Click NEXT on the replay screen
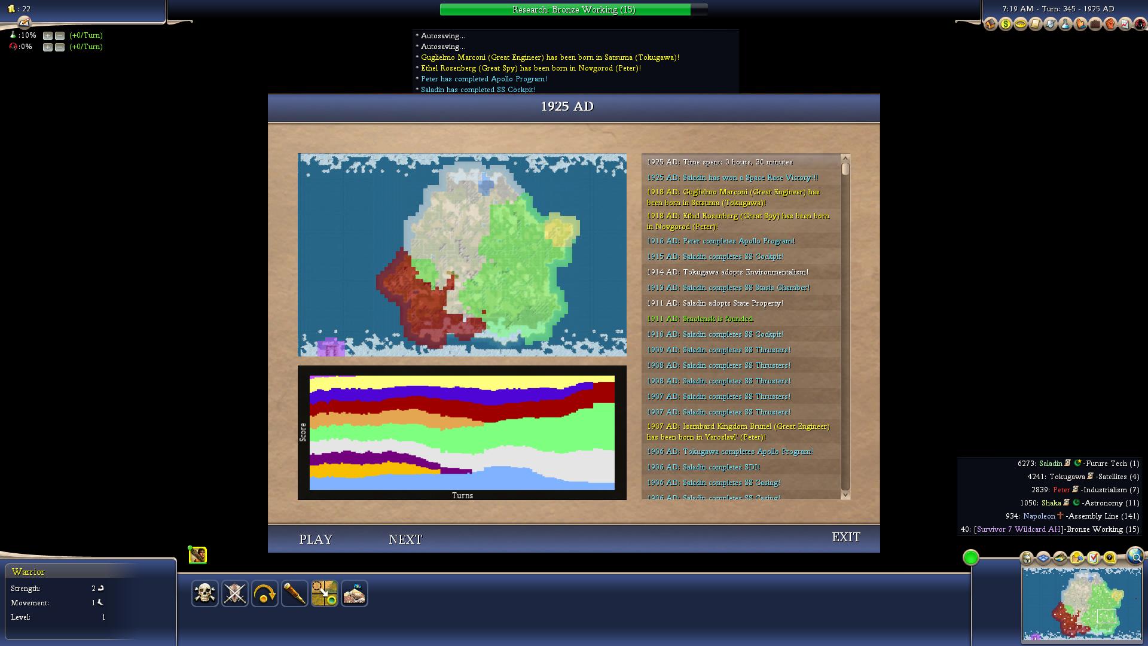Viewport: 1148px width, 646px height. pyautogui.click(x=405, y=539)
